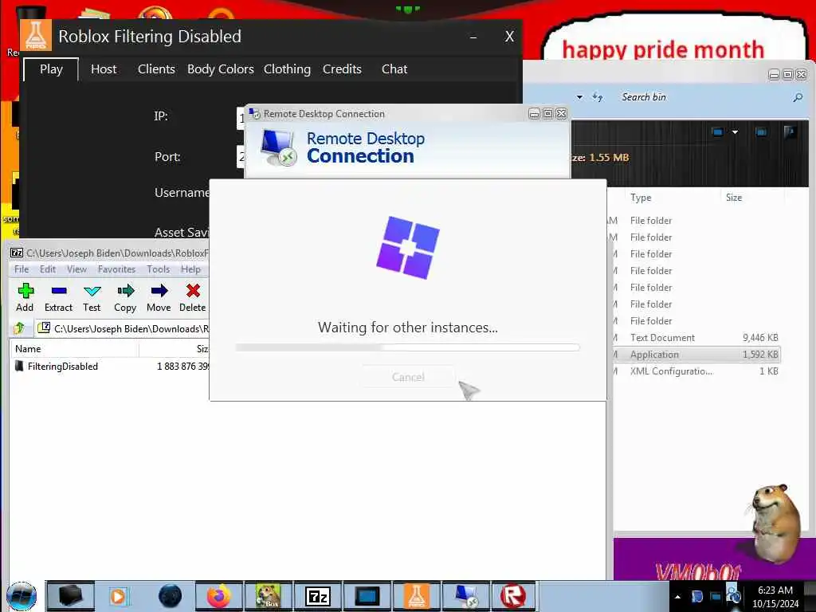Open the Explorer address history dropdown
This screenshot has width=816, height=612.
point(580,97)
